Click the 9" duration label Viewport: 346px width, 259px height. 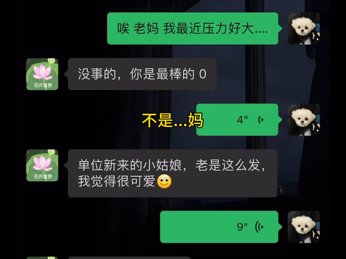point(242,227)
